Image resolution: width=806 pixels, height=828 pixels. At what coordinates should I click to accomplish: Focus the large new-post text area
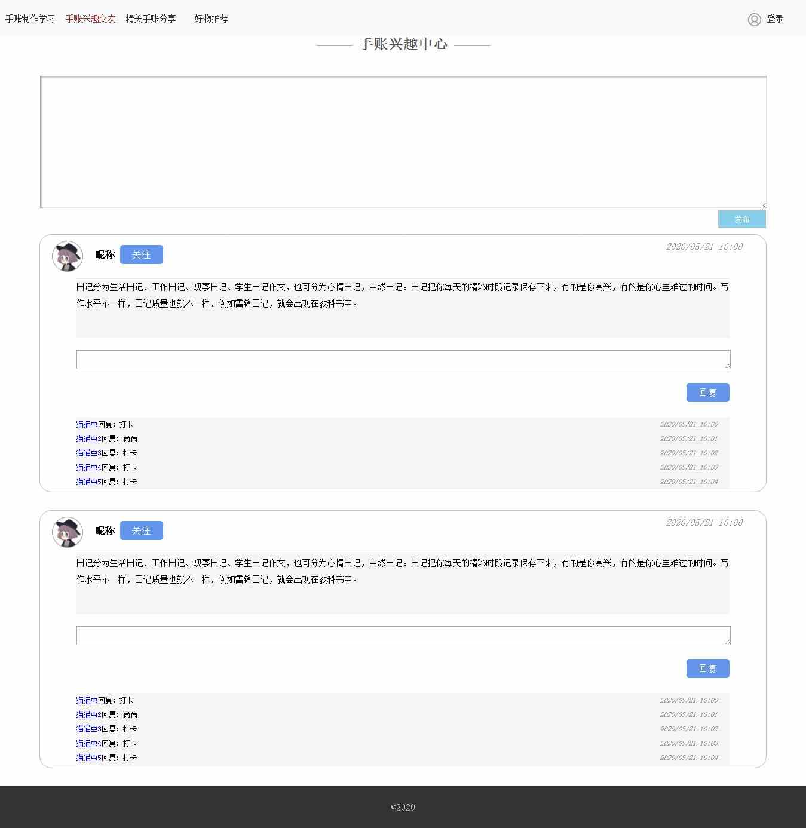click(x=403, y=142)
